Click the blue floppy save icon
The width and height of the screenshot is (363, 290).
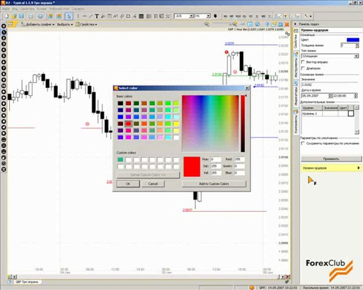[21, 16]
